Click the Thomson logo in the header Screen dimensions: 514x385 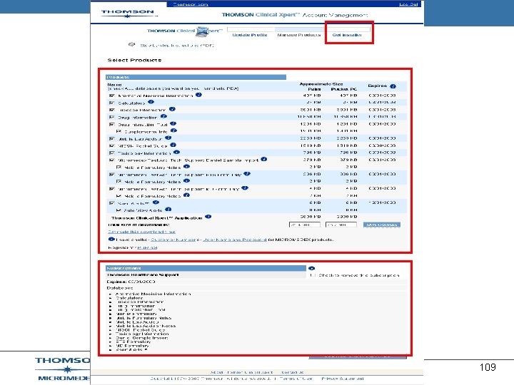(128, 13)
